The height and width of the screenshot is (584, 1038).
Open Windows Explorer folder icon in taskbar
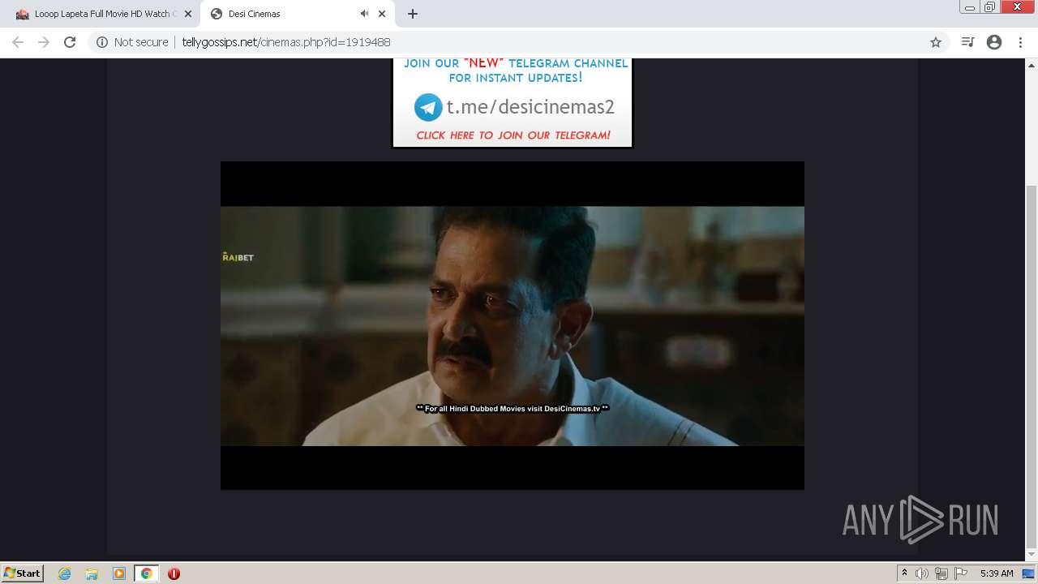(x=92, y=573)
